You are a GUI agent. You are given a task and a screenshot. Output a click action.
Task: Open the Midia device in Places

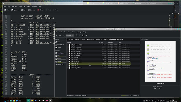pyautogui.click(x=60, y=62)
